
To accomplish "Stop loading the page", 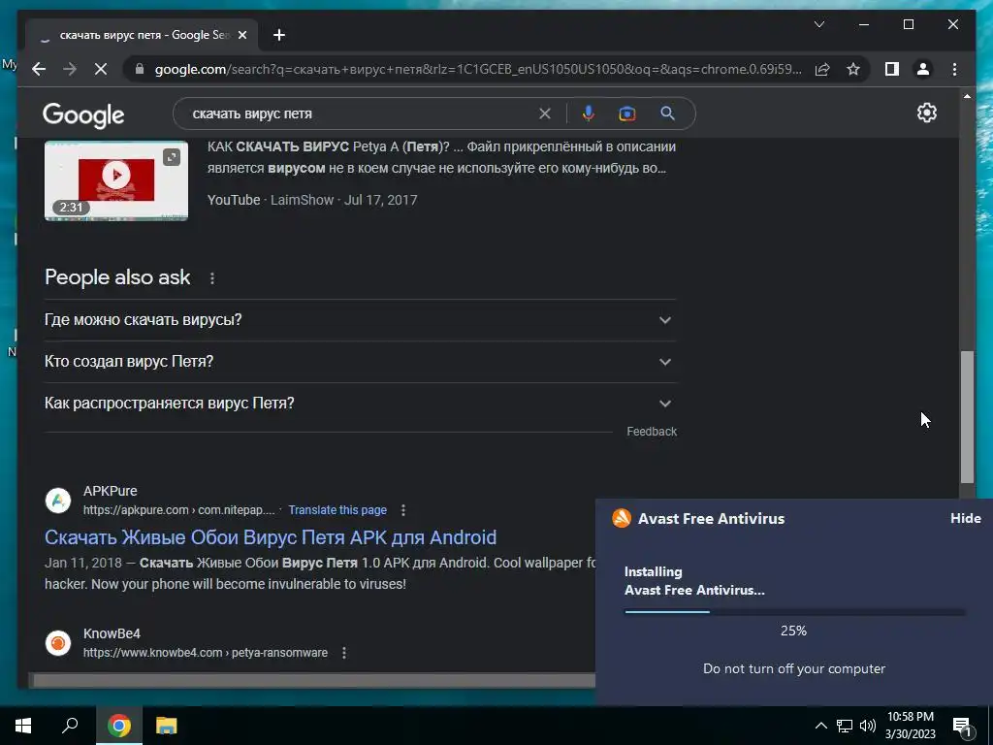I will [101, 69].
